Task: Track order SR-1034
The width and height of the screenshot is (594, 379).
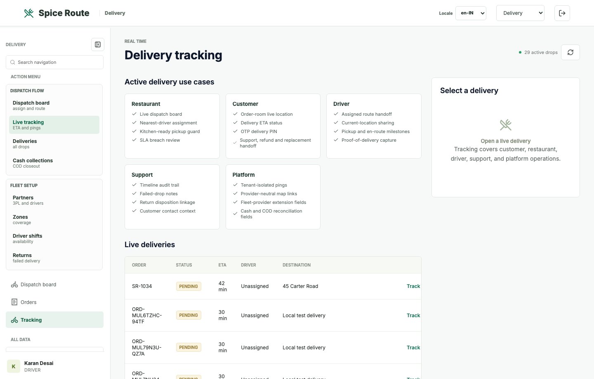Action: pos(413,286)
